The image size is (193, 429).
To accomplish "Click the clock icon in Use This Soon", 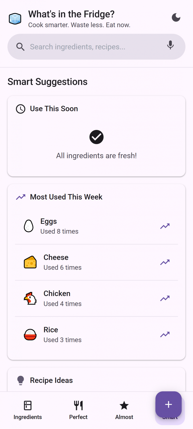I will [x=21, y=109].
